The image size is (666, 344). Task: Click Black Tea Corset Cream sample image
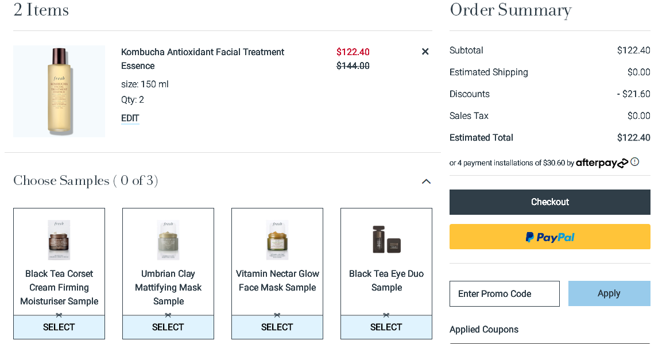(59, 239)
